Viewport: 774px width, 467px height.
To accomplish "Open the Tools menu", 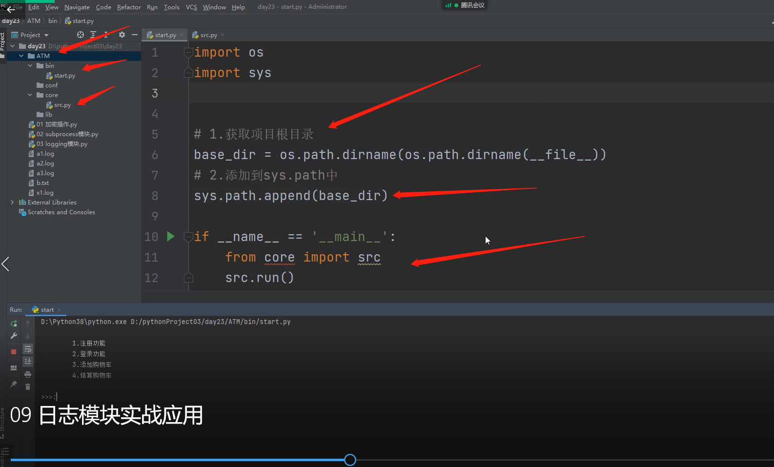I will (x=172, y=7).
